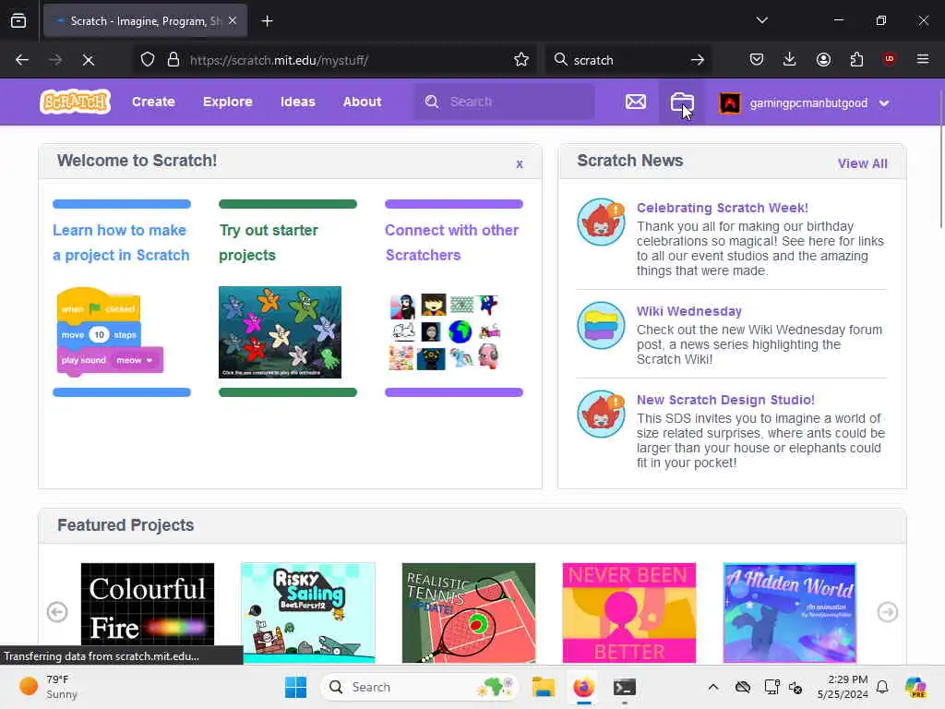Open the Messages envelope icon
Image resolution: width=945 pixels, height=709 pixels.
(635, 102)
